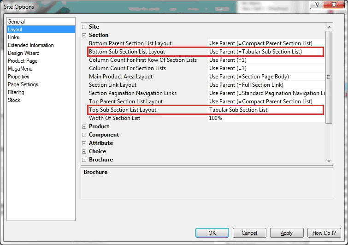Viewport: 348px width, 245px height.
Task: Expand the Choice category node
Action: point(84,151)
